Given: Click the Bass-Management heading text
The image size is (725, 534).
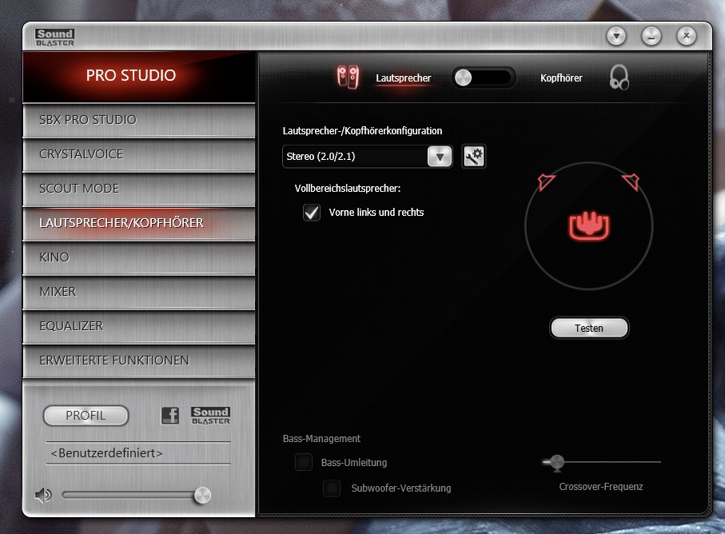Looking at the screenshot, I should tap(321, 439).
